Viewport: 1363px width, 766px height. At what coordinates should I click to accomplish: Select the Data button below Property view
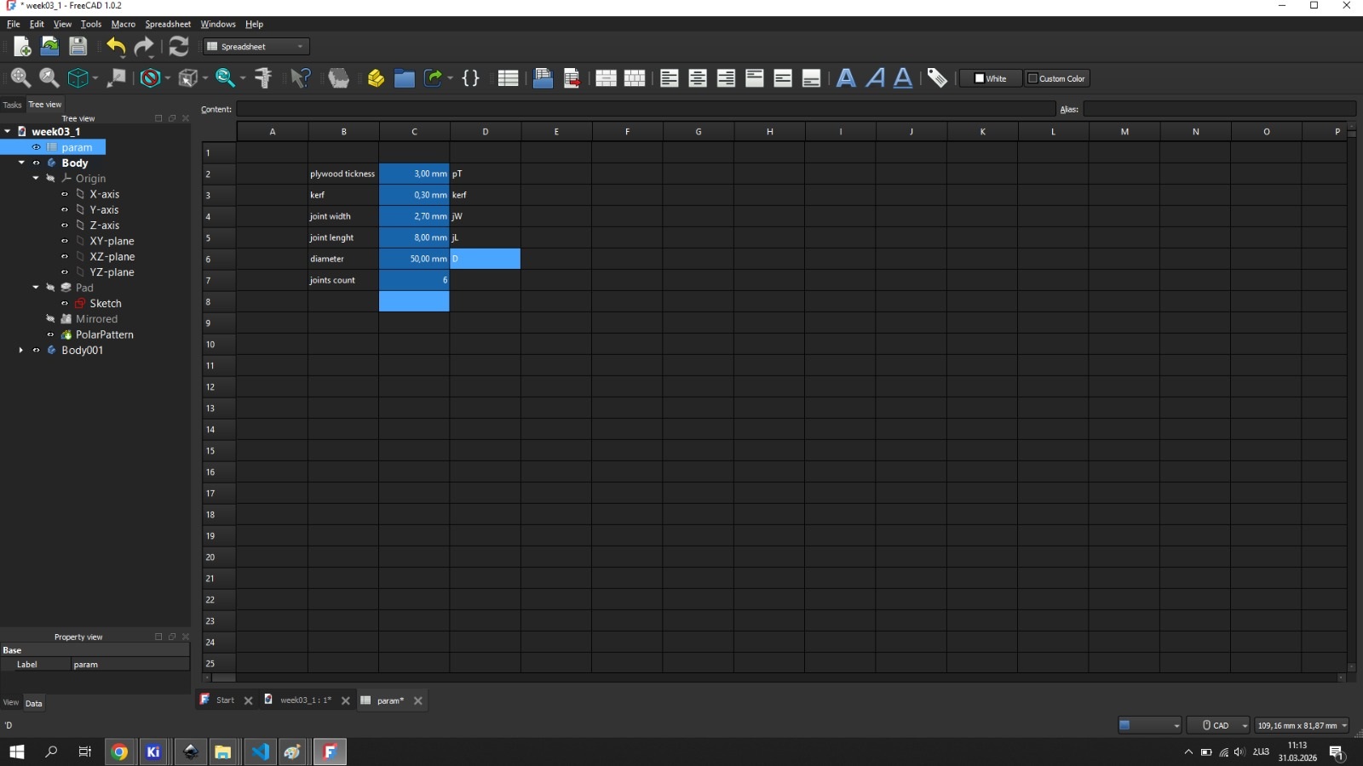(34, 703)
